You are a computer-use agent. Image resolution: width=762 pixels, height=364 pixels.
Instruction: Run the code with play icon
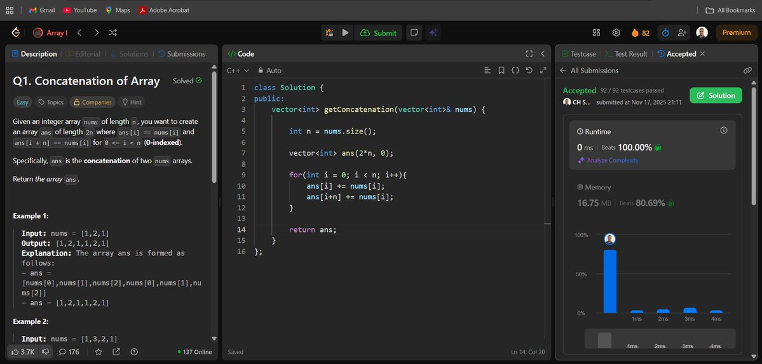click(x=346, y=32)
